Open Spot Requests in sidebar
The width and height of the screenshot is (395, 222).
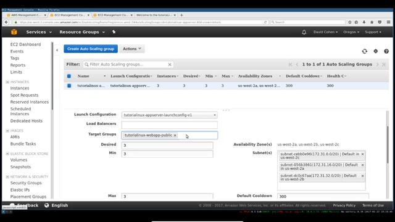pyautogui.click(x=24, y=95)
